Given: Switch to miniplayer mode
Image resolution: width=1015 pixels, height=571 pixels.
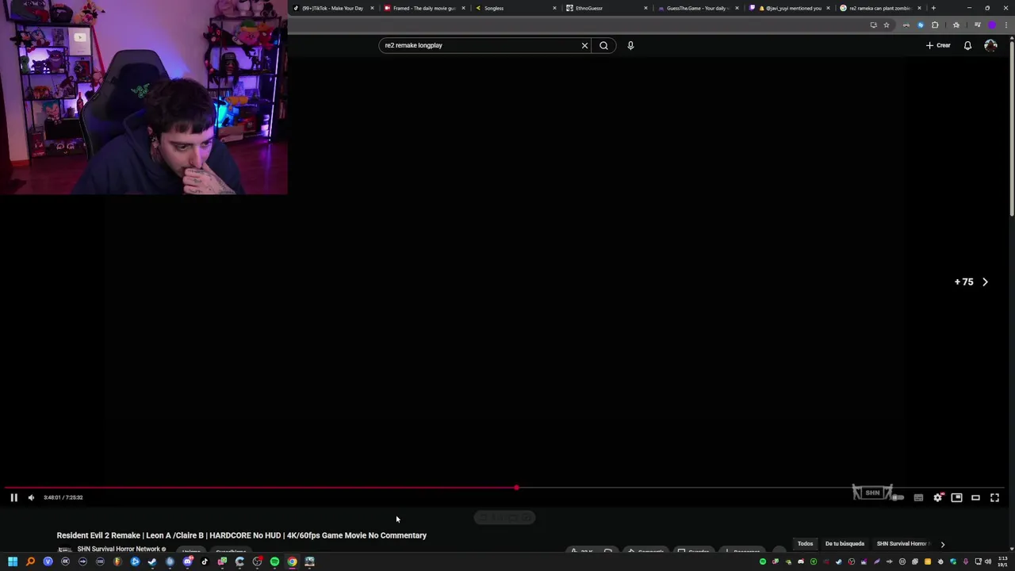Looking at the screenshot, I should click(956, 497).
